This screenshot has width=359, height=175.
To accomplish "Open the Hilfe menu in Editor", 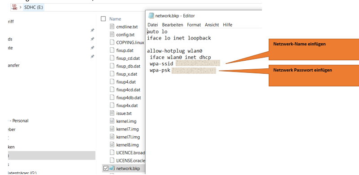I will 228,25.
